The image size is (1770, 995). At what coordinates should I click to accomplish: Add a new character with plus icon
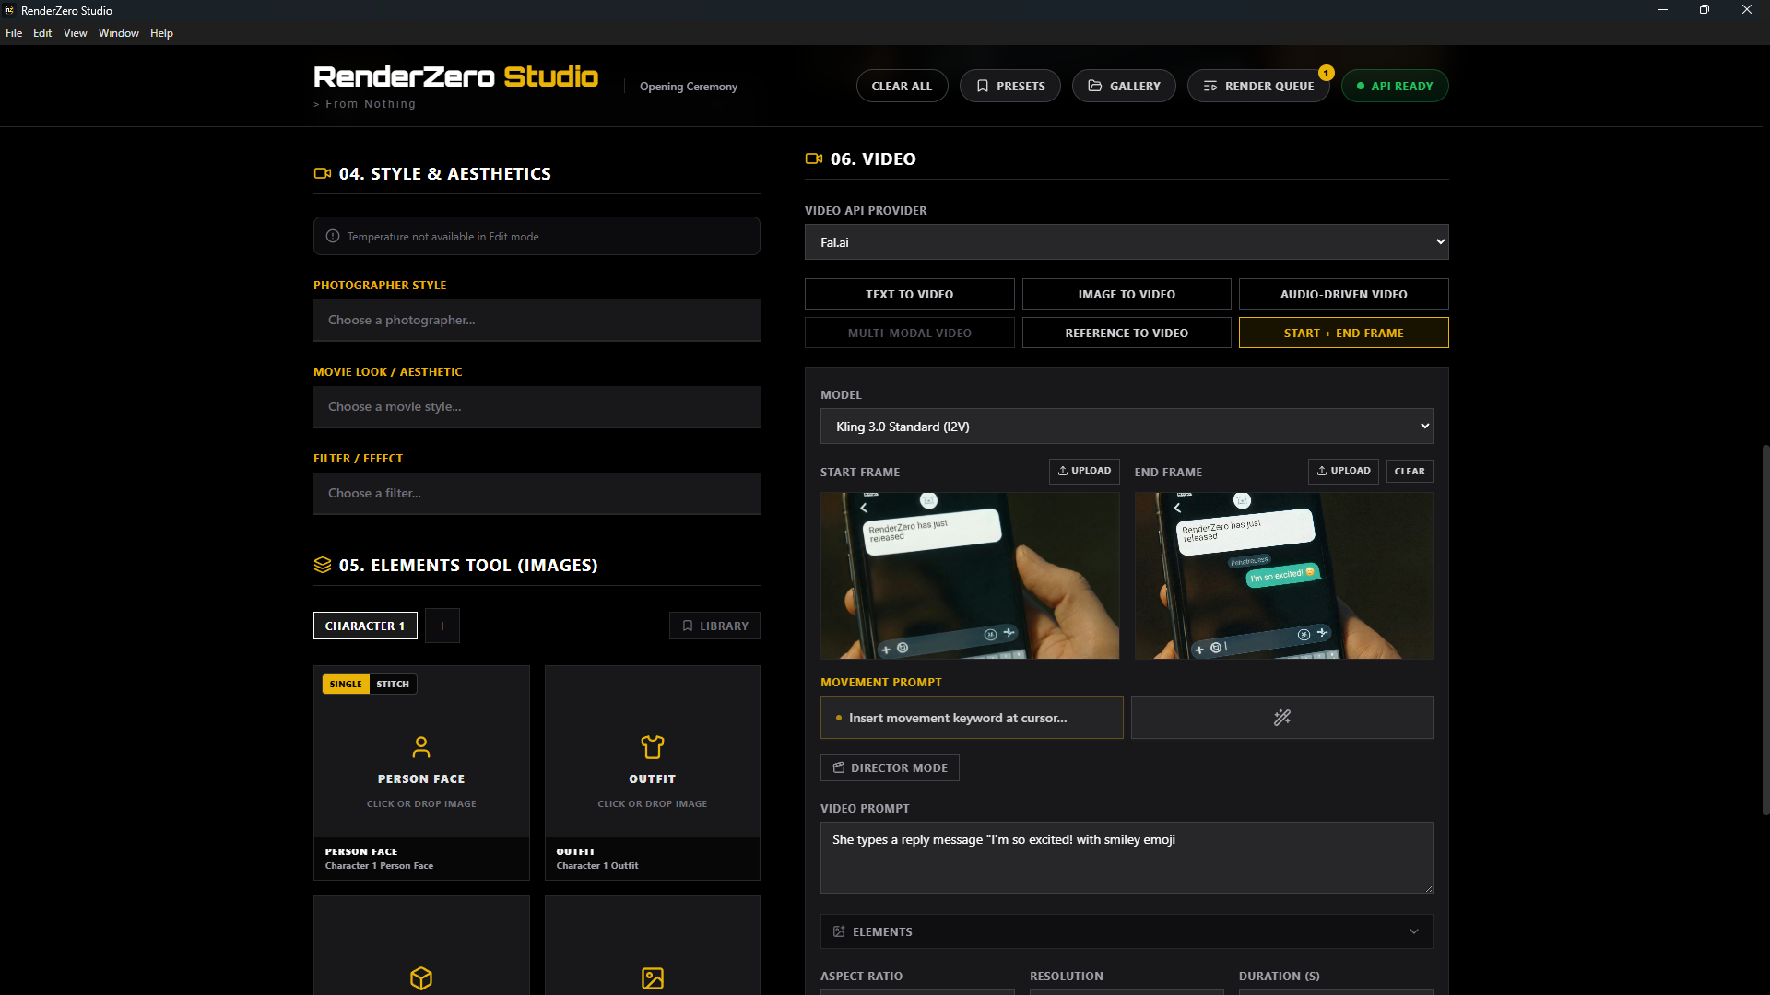(442, 626)
